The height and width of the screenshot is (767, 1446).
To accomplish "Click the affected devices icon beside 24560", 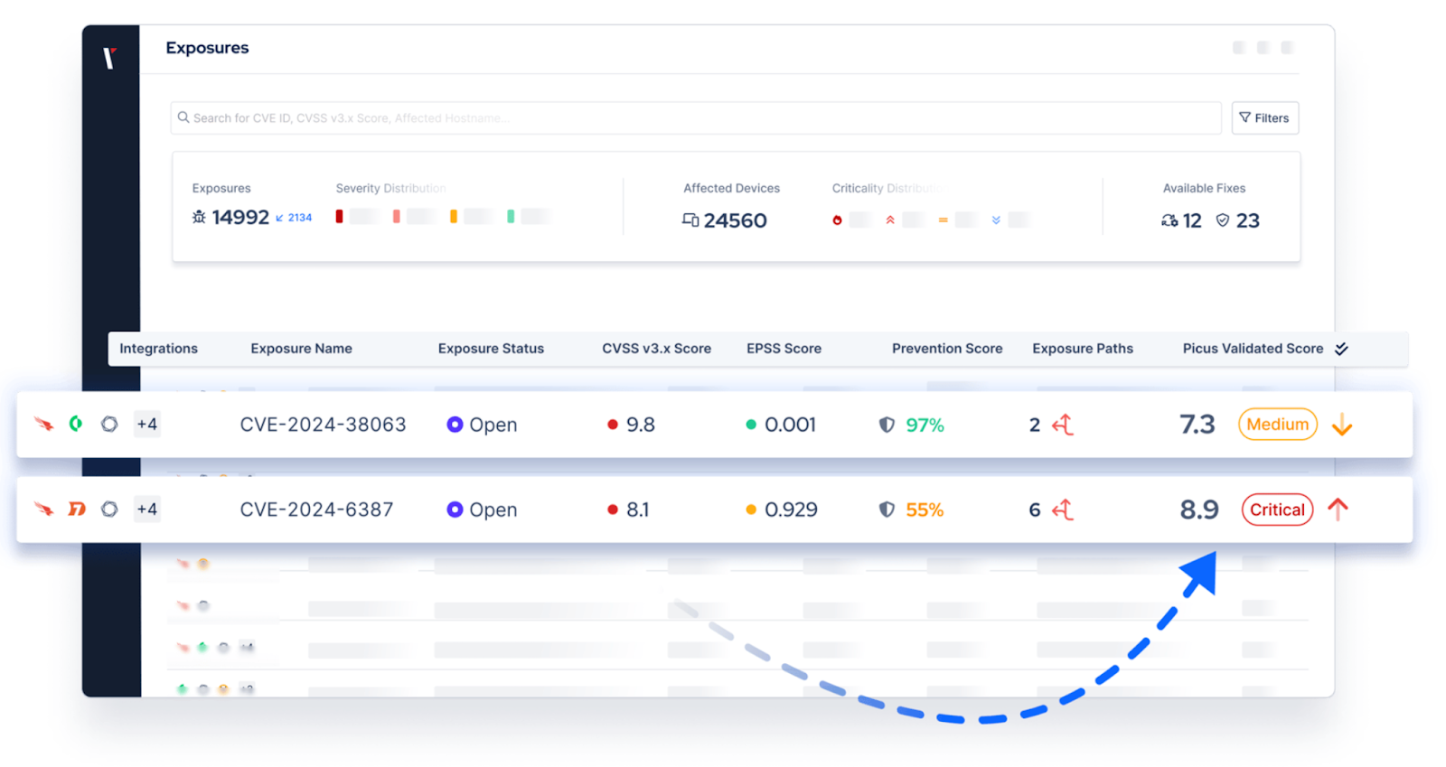I will tap(690, 220).
